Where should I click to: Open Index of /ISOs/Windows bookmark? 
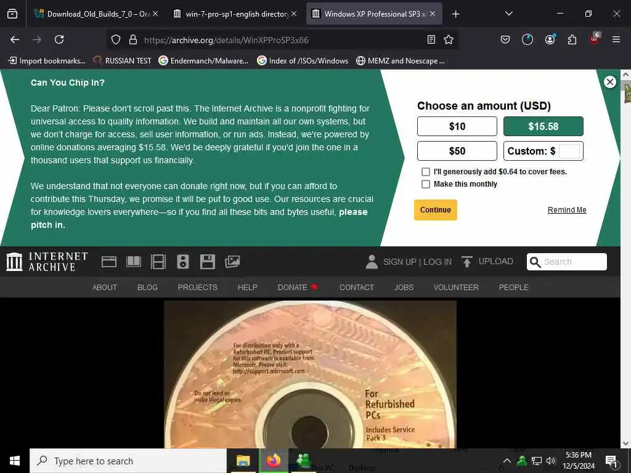303,61
